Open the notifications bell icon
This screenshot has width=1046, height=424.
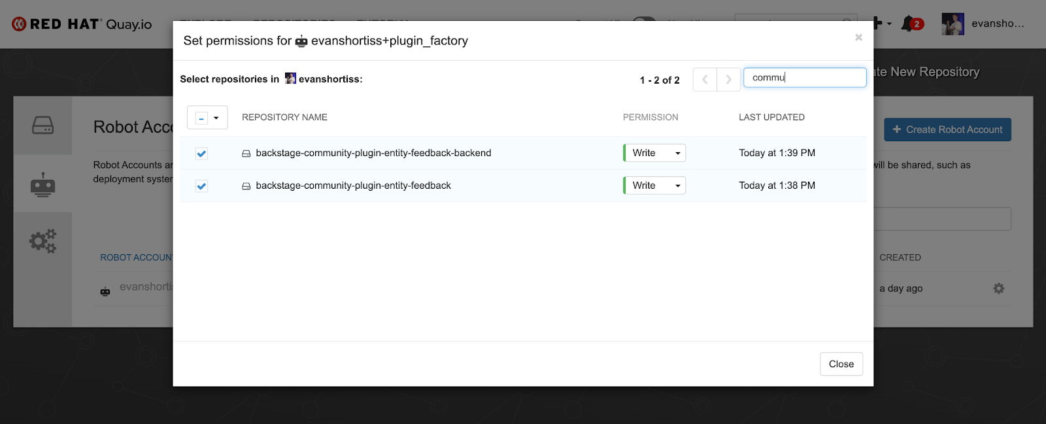click(907, 24)
